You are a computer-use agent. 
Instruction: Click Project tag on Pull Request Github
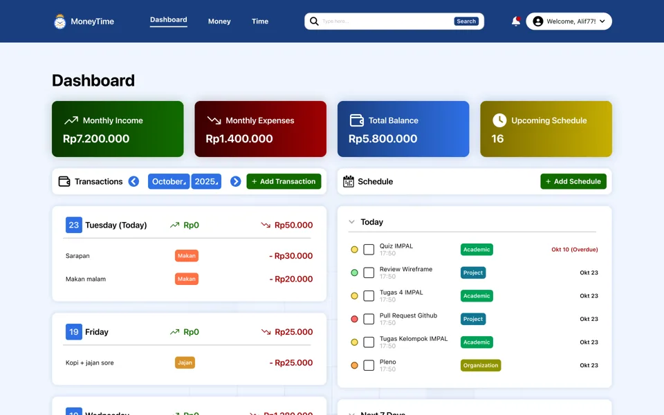pyautogui.click(x=473, y=319)
